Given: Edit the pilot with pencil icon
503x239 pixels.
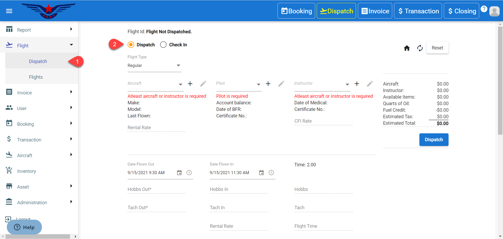Looking at the screenshot, I should (x=281, y=84).
